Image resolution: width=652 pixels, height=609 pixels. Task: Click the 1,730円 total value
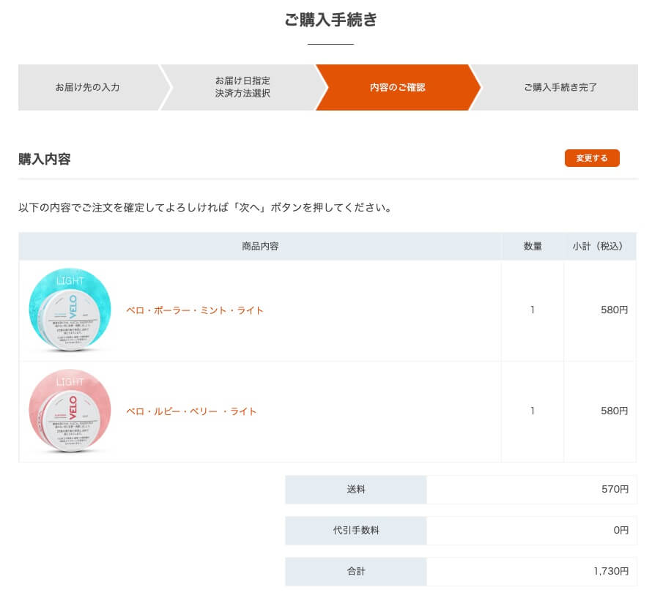(x=611, y=572)
